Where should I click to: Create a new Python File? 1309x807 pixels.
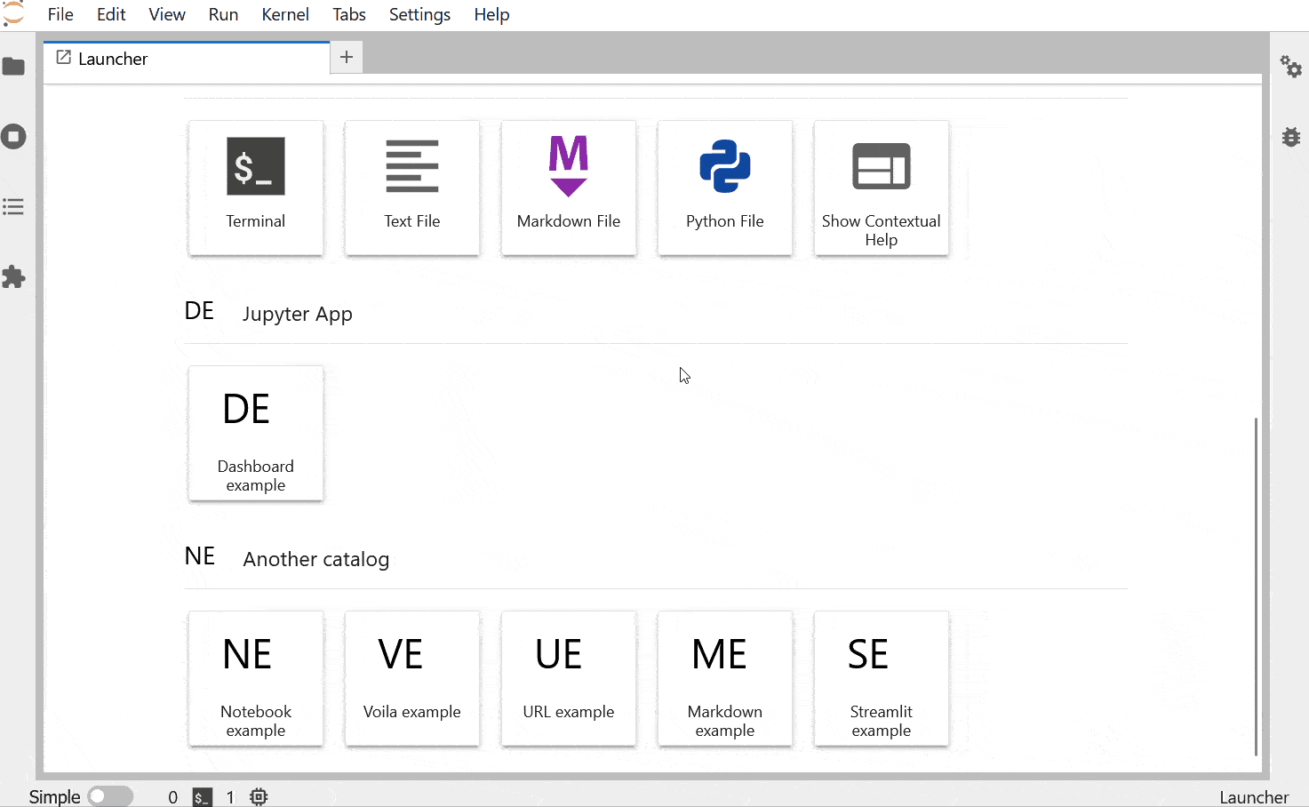[725, 188]
